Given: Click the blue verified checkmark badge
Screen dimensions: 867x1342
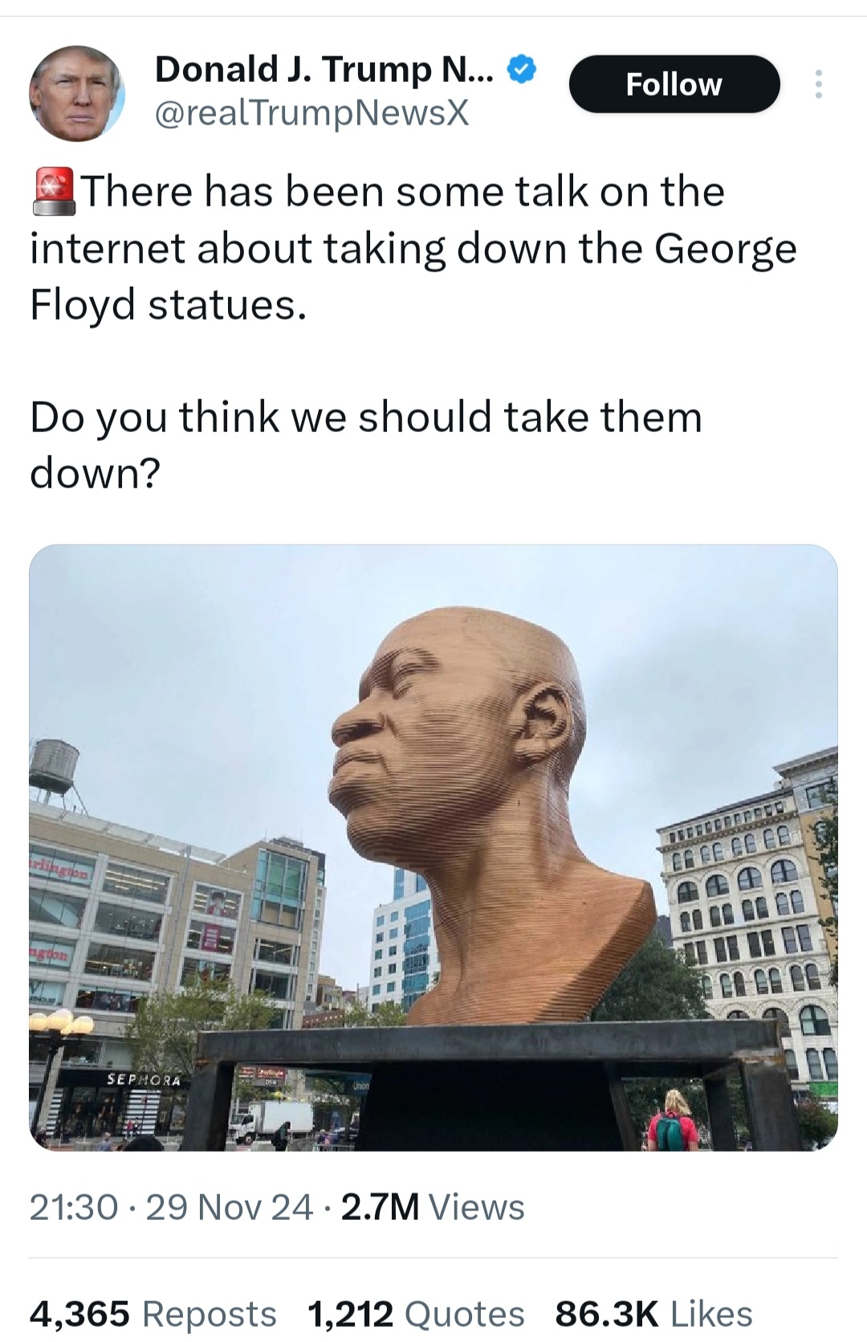Looking at the screenshot, I should coord(522,70).
